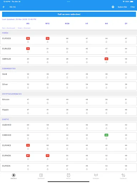Select the M15 timeframe header
This screenshot has width=137, height=183.
47,24
